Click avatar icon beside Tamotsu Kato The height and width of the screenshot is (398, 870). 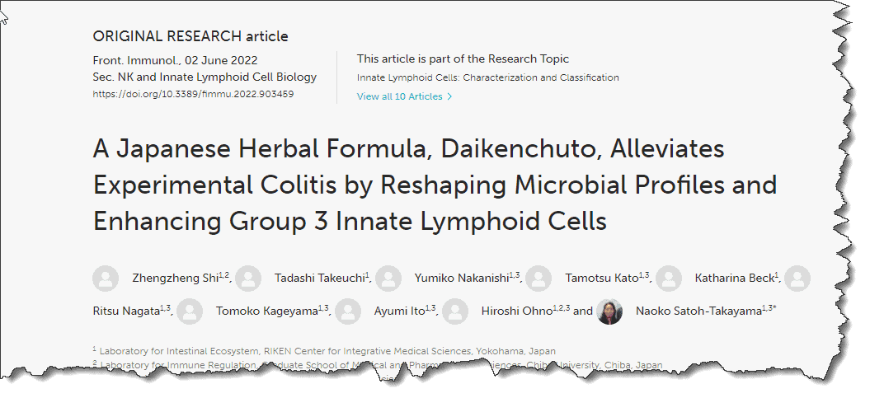pyautogui.click(x=538, y=279)
